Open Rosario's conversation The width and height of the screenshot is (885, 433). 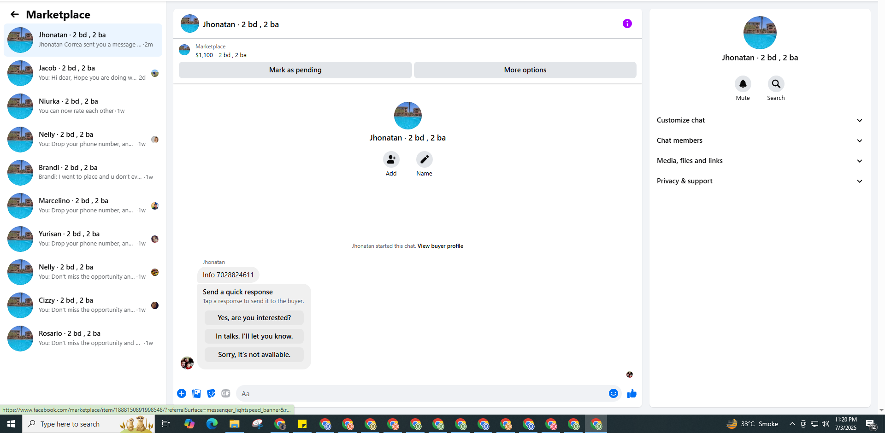pyautogui.click(x=83, y=339)
